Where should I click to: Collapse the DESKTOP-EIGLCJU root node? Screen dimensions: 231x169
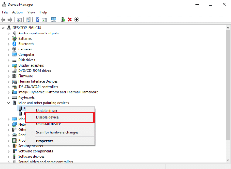(x=3, y=28)
